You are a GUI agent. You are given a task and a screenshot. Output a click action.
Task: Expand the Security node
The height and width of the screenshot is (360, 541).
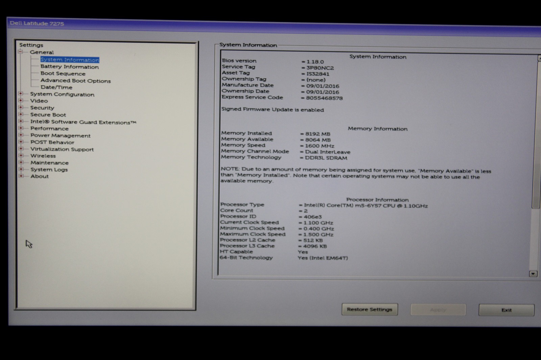21,107
